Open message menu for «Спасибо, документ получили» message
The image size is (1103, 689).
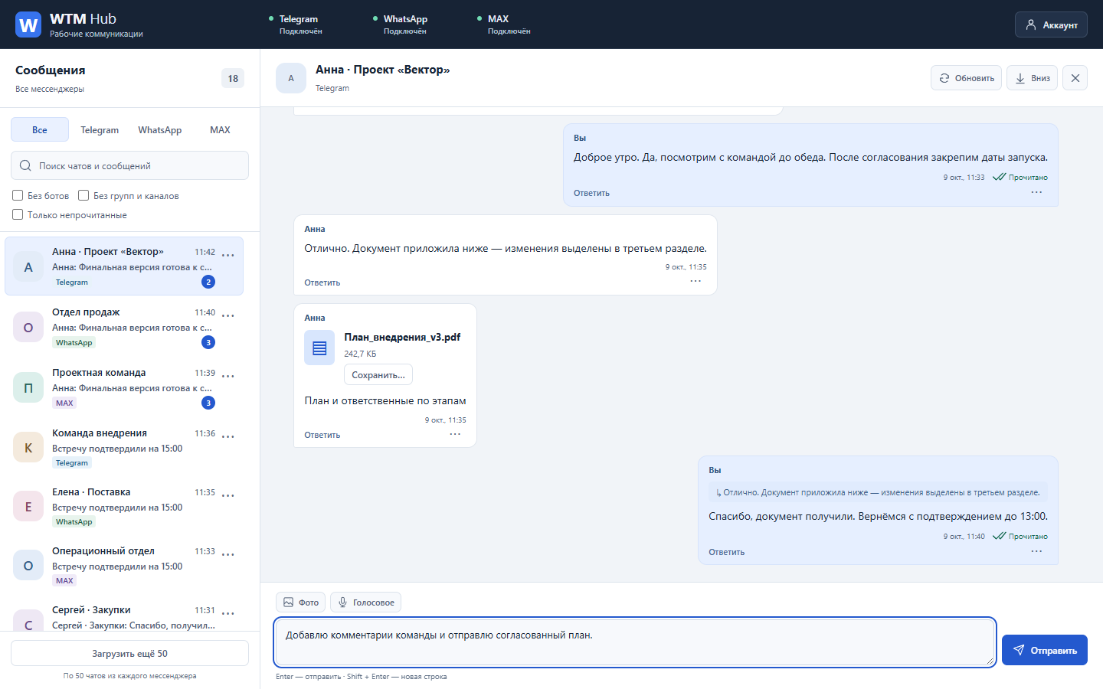(1036, 551)
